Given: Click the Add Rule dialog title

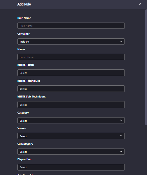Looking at the screenshot, I should pos(24,4).
